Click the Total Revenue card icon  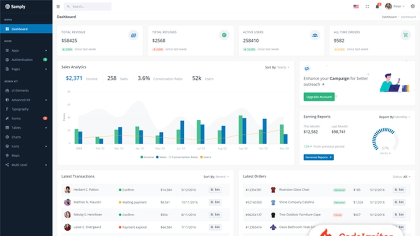133,35
